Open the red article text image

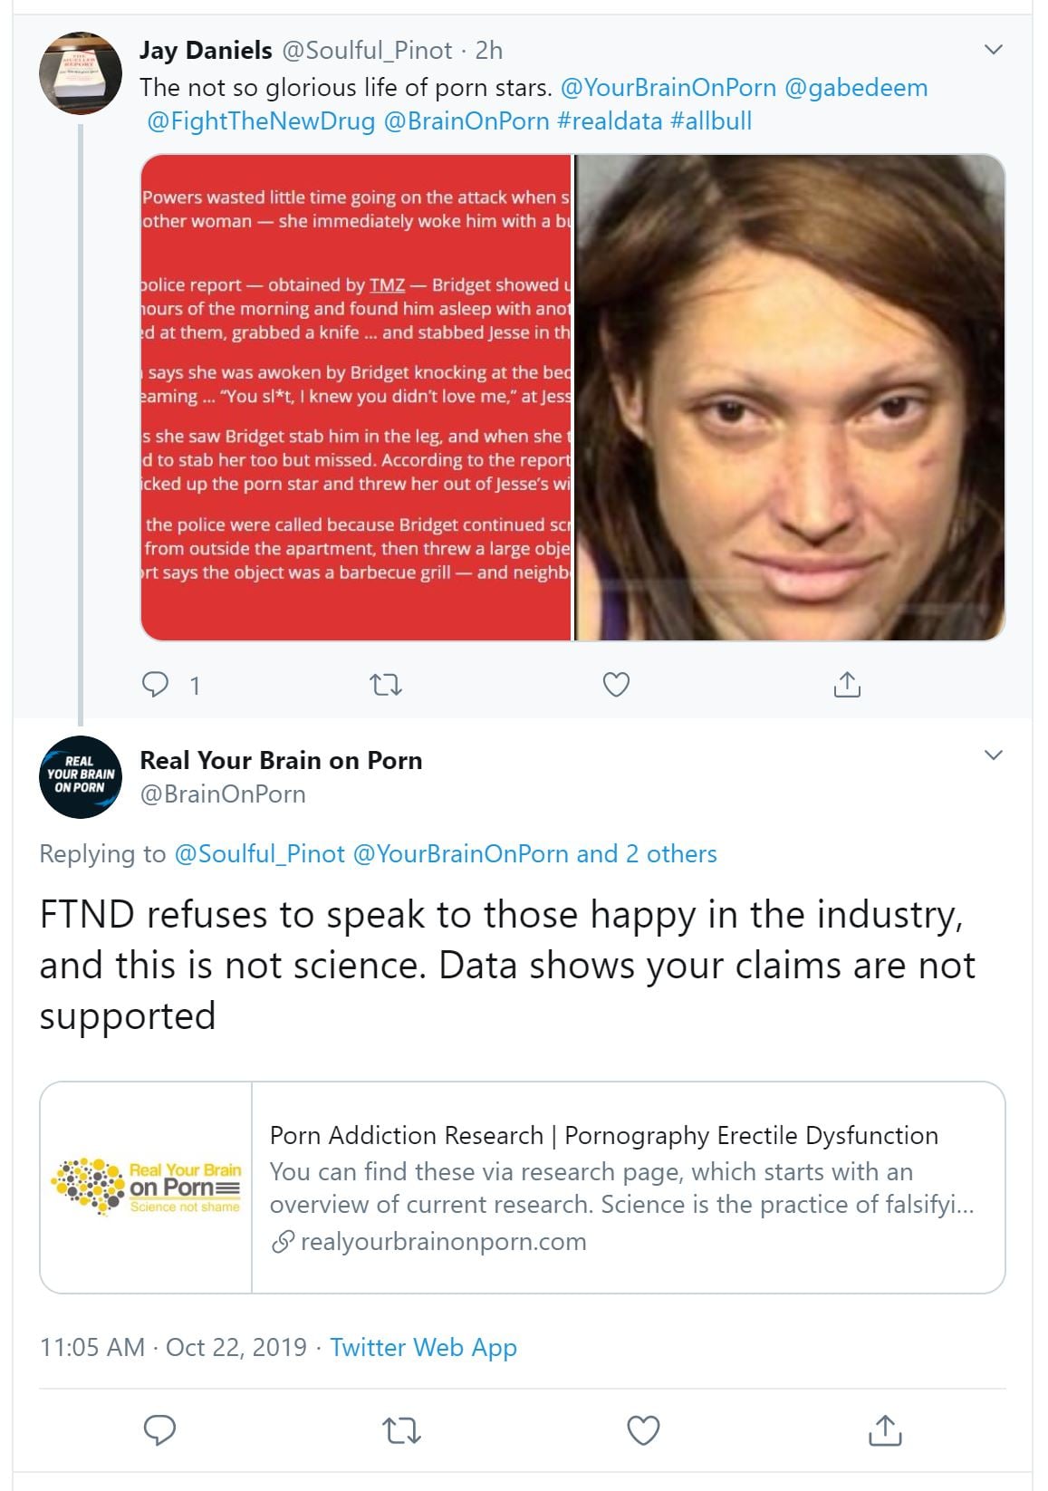356,397
